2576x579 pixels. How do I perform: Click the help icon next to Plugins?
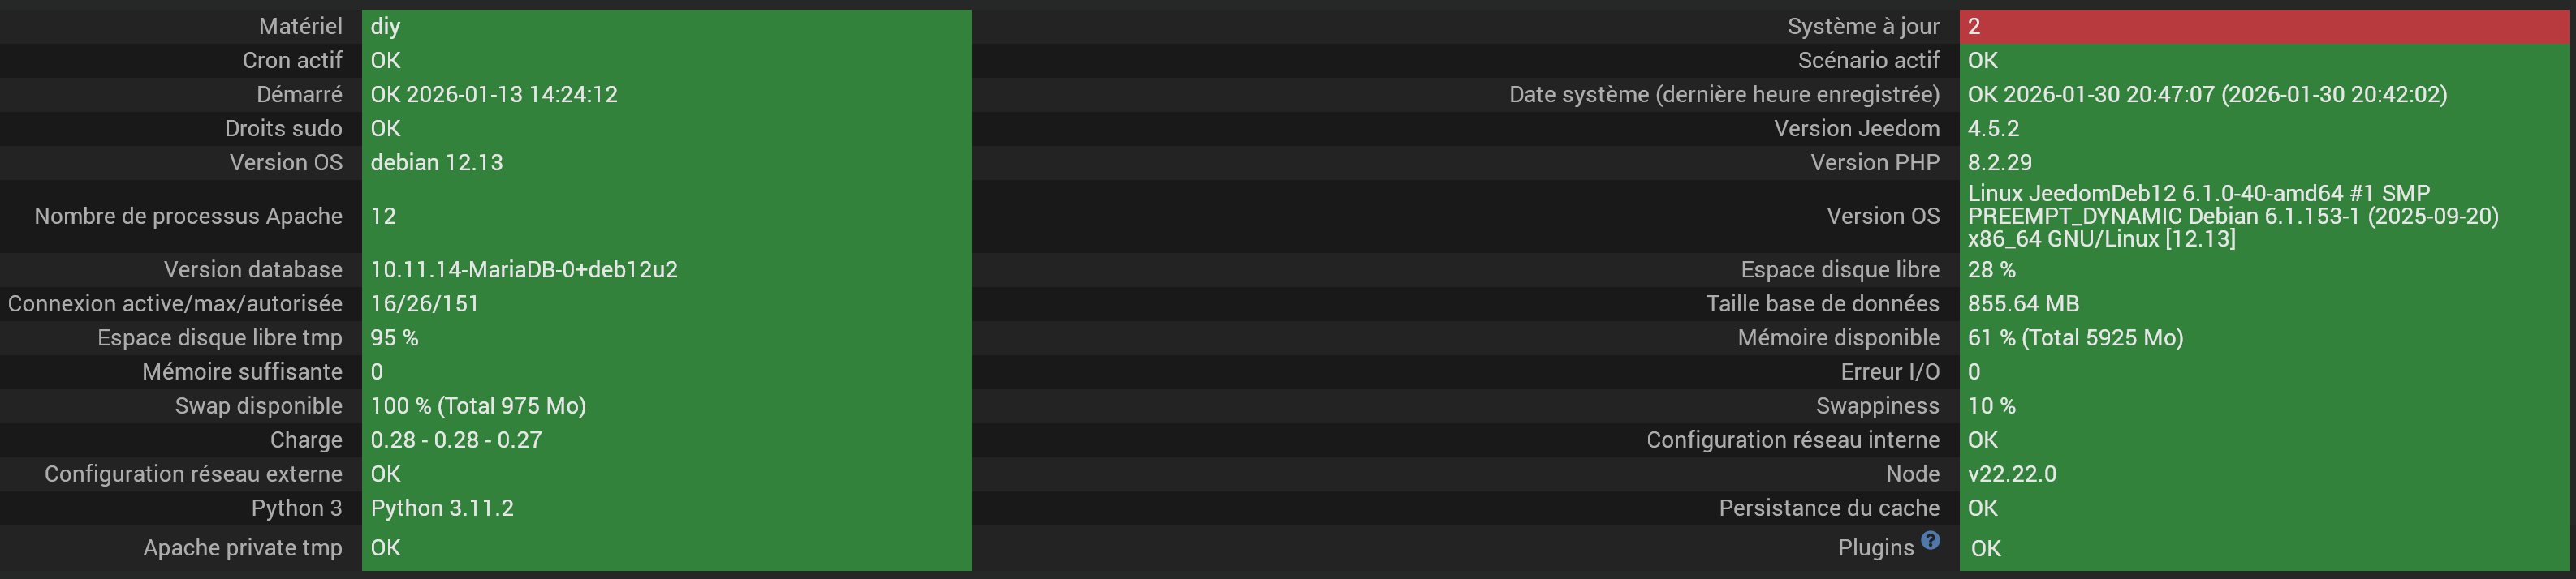click(x=1930, y=540)
